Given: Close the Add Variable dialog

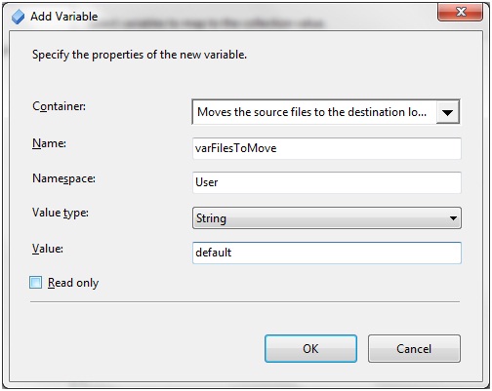Looking at the screenshot, I should (x=460, y=13).
